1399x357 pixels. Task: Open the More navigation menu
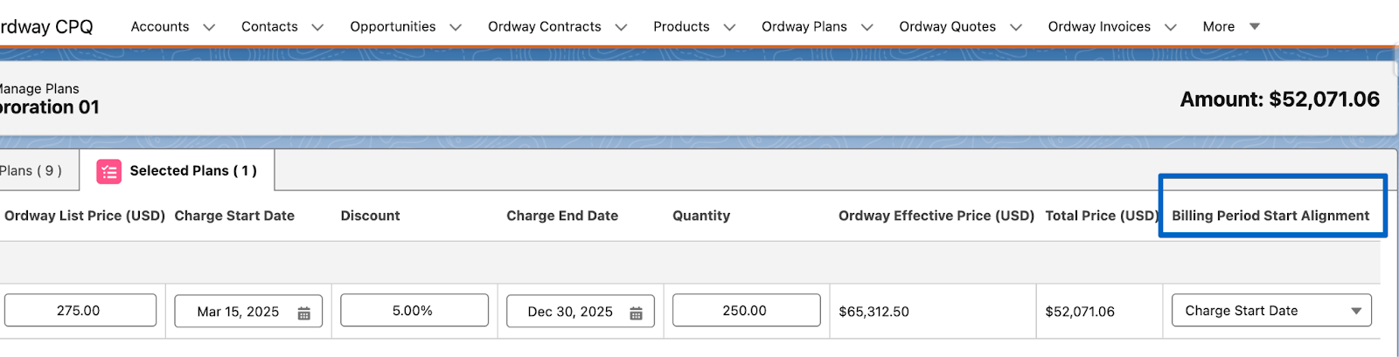click(x=1231, y=27)
